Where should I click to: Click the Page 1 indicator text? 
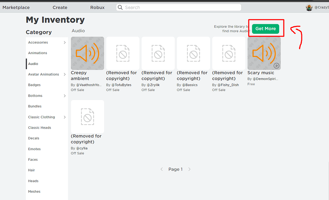click(x=175, y=169)
